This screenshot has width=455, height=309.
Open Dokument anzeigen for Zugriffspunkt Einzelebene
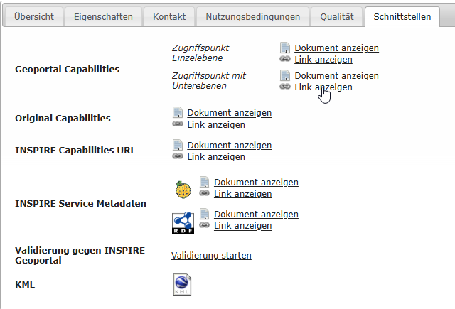tap(336, 48)
